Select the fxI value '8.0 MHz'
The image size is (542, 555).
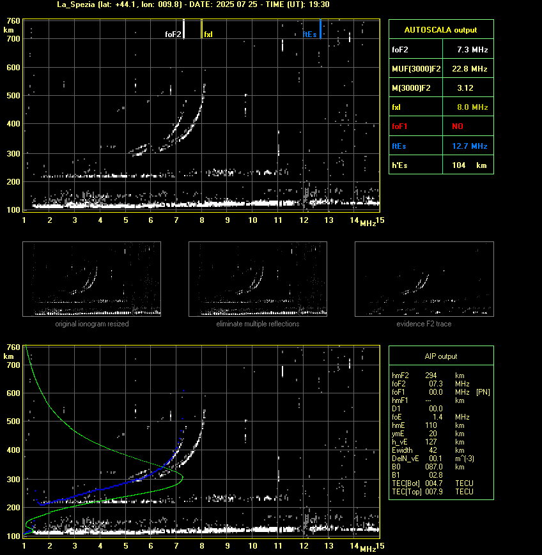click(472, 107)
